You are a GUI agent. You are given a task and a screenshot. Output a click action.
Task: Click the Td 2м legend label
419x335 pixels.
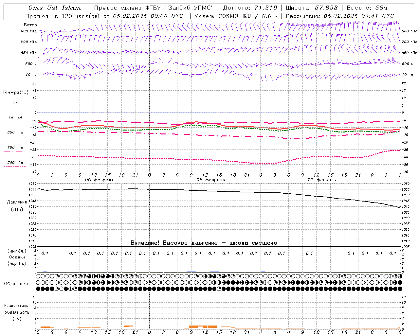(x=15, y=117)
